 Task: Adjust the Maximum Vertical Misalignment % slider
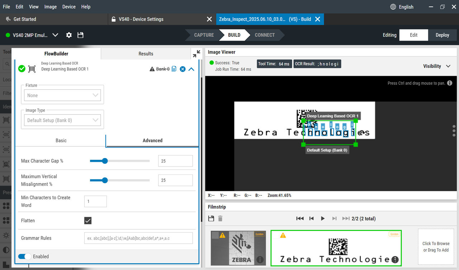pos(120,180)
